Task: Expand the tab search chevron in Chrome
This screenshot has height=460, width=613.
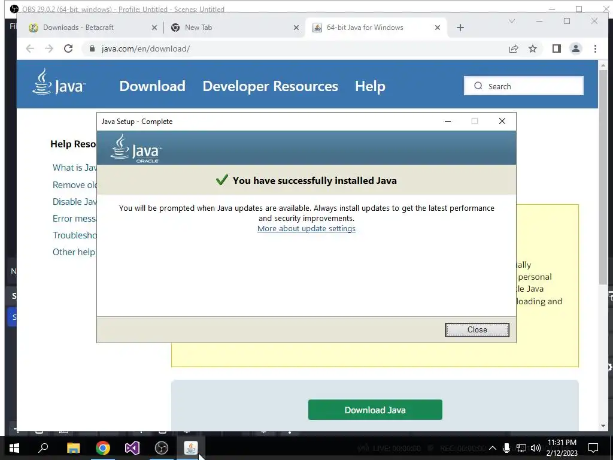Action: [x=511, y=21]
